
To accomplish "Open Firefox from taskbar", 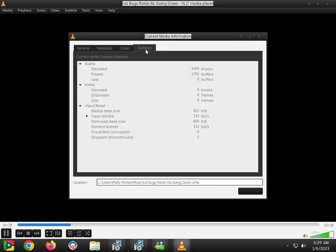I will pyautogui.click(x=51, y=245).
